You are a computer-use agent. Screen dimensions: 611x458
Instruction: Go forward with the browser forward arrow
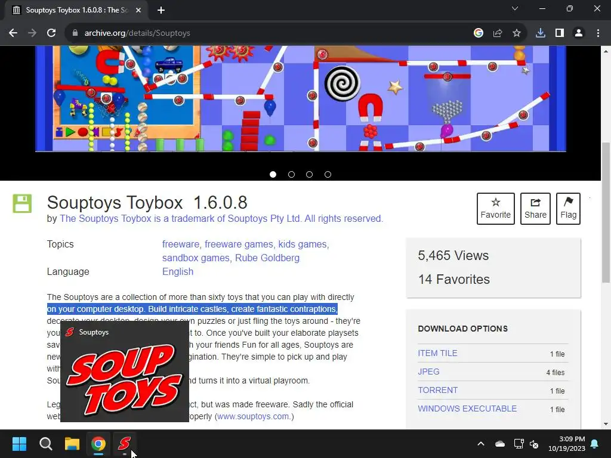[x=32, y=33]
